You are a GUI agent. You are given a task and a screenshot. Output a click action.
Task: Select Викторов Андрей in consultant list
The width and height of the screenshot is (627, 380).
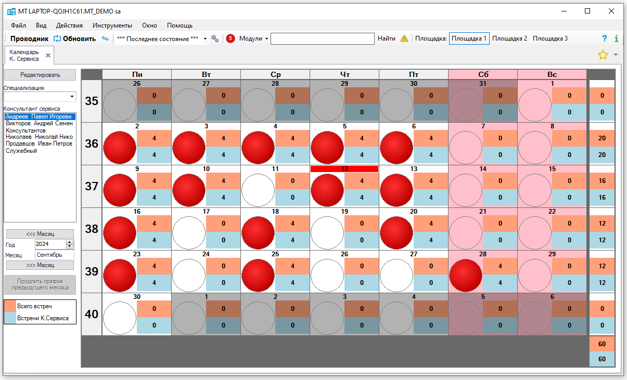[39, 124]
